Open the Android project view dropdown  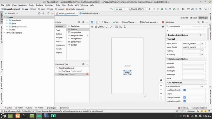point(11,13)
